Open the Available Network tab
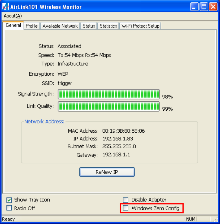 pyautogui.click(x=60, y=26)
